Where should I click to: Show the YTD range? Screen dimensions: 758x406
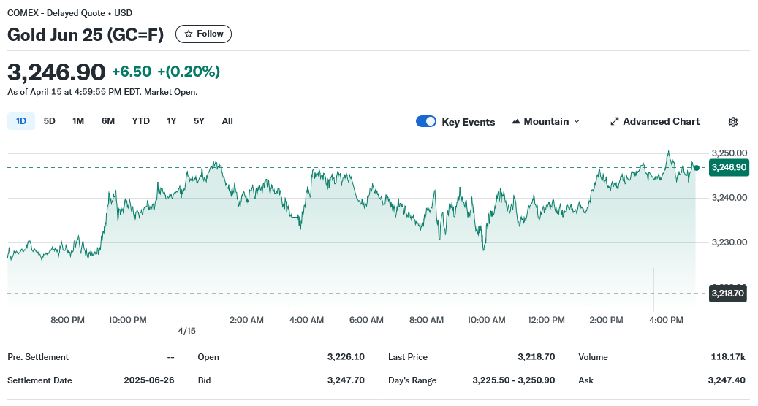[x=140, y=121]
